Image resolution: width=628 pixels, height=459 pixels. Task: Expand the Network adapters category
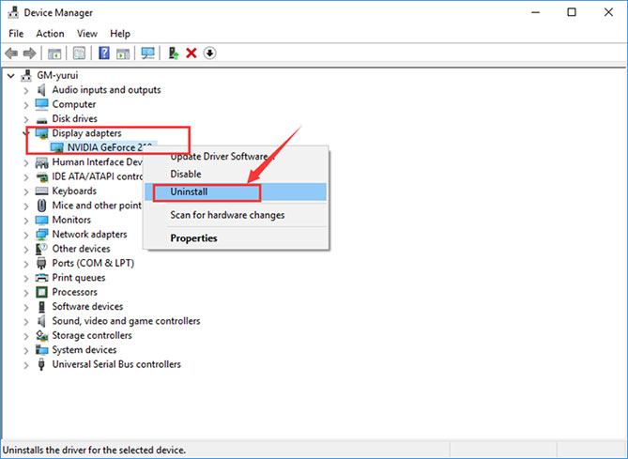click(26, 235)
